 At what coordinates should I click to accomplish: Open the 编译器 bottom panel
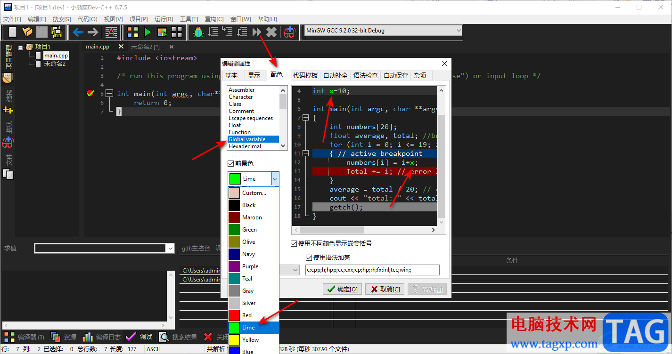click(x=24, y=337)
